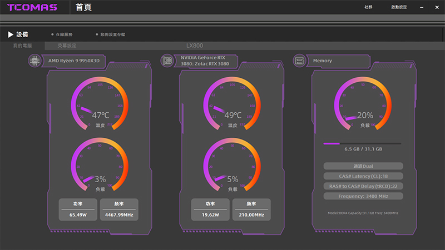Click the GPU 頻率 210.00MHz box
The image size is (445, 250).
click(251, 209)
